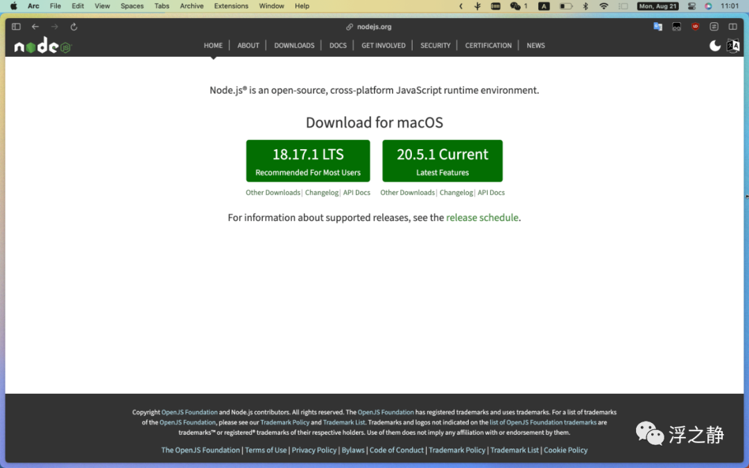The image size is (749, 468).
Task: Open the Cookie Policy footer link
Action: coord(566,451)
